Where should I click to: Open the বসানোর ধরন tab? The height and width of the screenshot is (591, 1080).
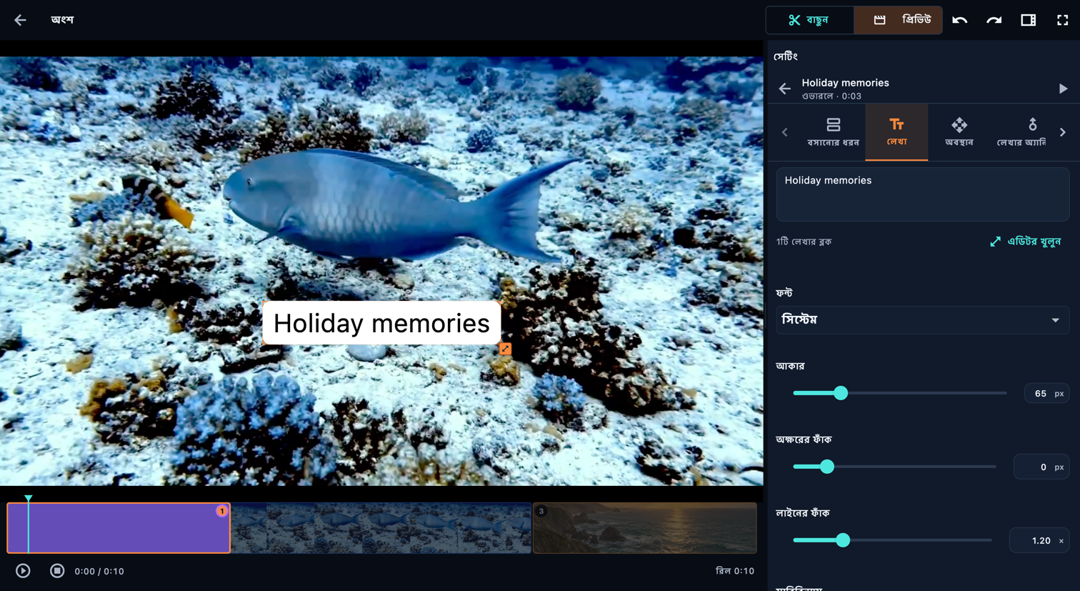833,132
